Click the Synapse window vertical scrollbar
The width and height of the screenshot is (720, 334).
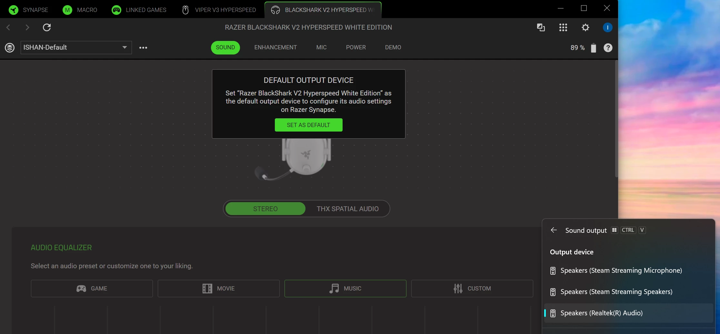[616, 118]
